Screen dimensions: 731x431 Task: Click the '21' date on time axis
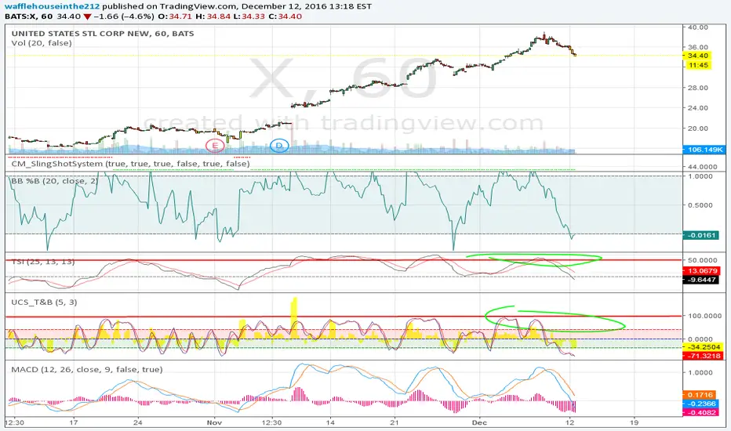tap(395, 422)
